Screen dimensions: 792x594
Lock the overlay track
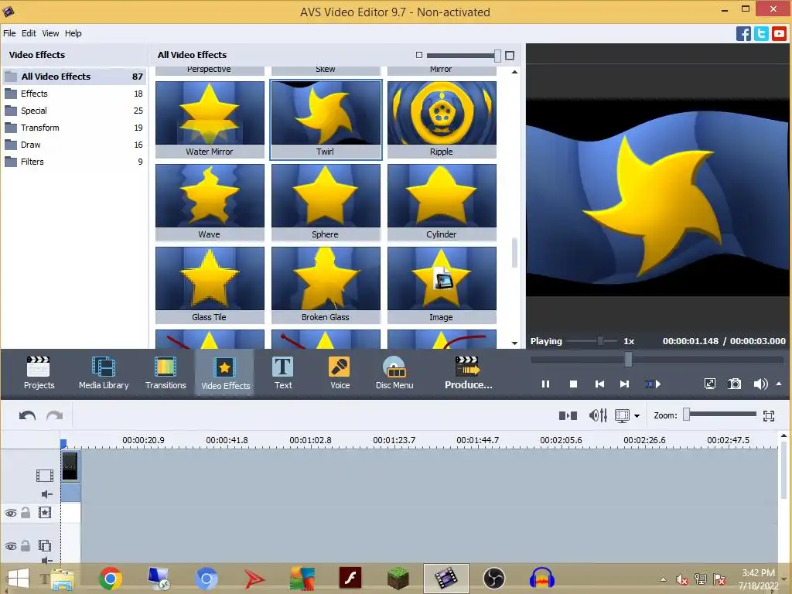tap(26, 545)
